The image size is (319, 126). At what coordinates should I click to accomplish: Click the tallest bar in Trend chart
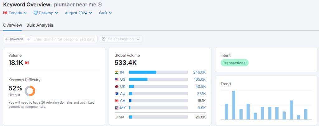tap(234, 105)
